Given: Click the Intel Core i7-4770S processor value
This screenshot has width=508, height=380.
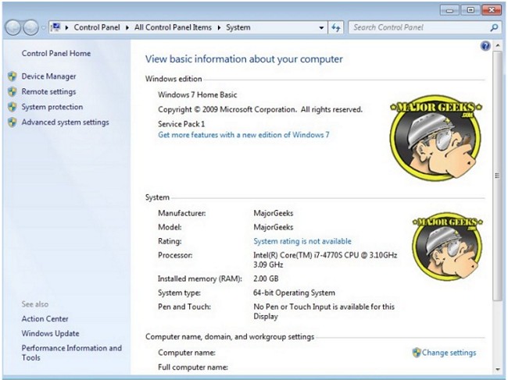Looking at the screenshot, I should click(x=325, y=260).
